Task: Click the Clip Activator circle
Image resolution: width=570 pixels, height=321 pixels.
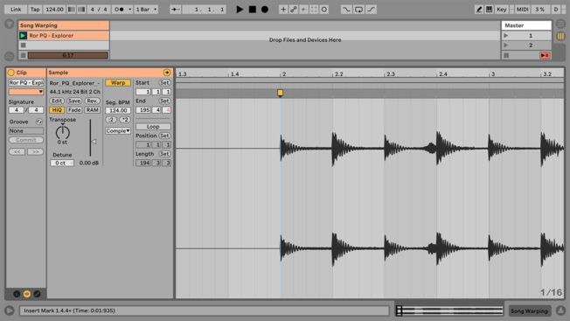Action: 10,73
